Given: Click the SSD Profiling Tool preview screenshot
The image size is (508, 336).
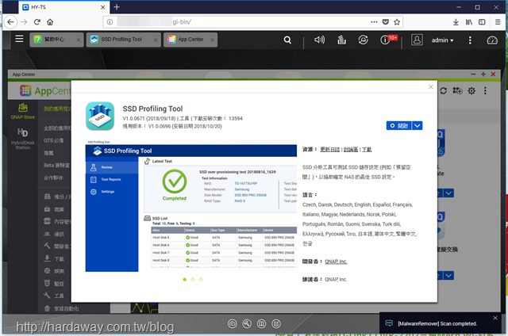Looking at the screenshot, I should 191,206.
